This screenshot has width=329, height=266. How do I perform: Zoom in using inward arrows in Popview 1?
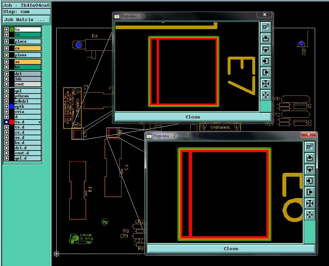point(266,83)
